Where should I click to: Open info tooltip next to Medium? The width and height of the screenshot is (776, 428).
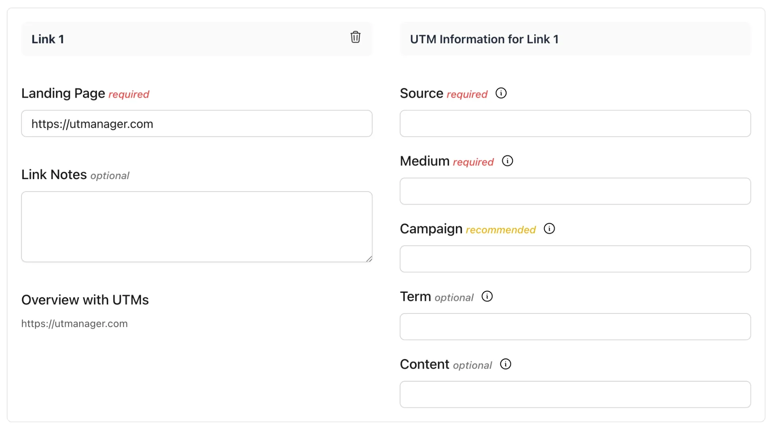pyautogui.click(x=507, y=161)
